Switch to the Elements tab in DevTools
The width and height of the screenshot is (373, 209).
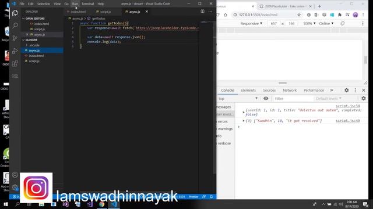(248, 91)
